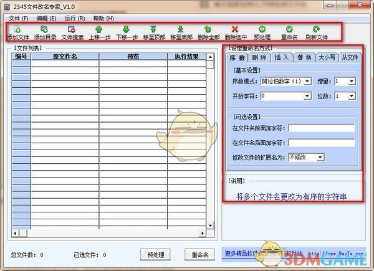The width and height of the screenshot is (374, 271).
Task: Expand the 序数模式 dropdown
Action: tap(307, 82)
